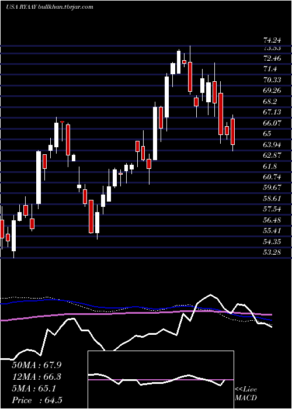This screenshot has width=292, height=409.
Task: Click the 60.74 price label
Action: pos(273,177)
